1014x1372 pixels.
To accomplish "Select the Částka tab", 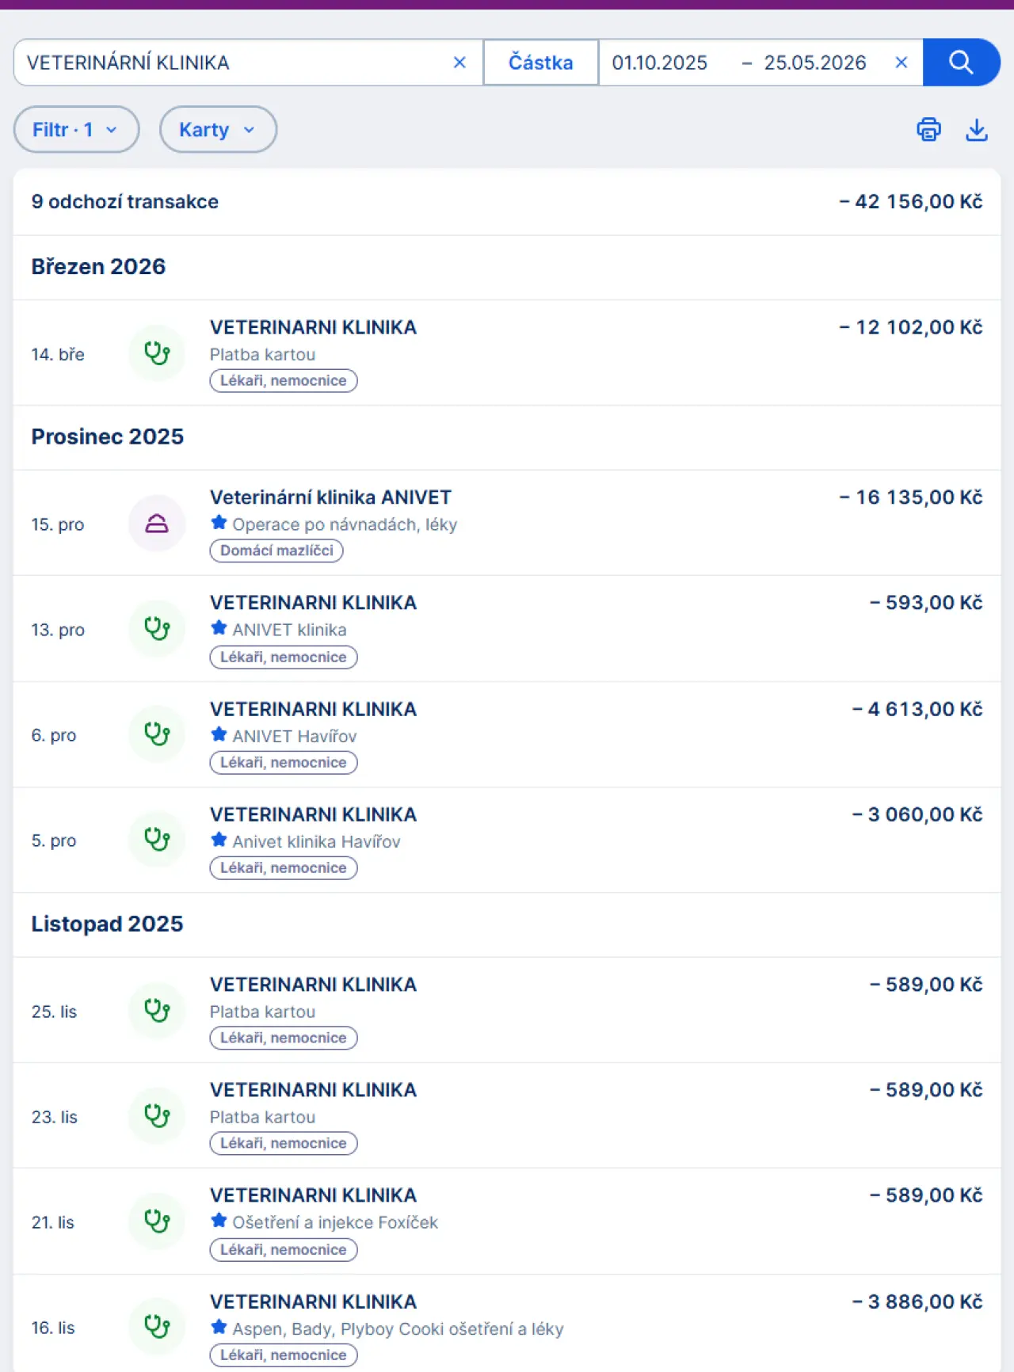I will [x=541, y=63].
